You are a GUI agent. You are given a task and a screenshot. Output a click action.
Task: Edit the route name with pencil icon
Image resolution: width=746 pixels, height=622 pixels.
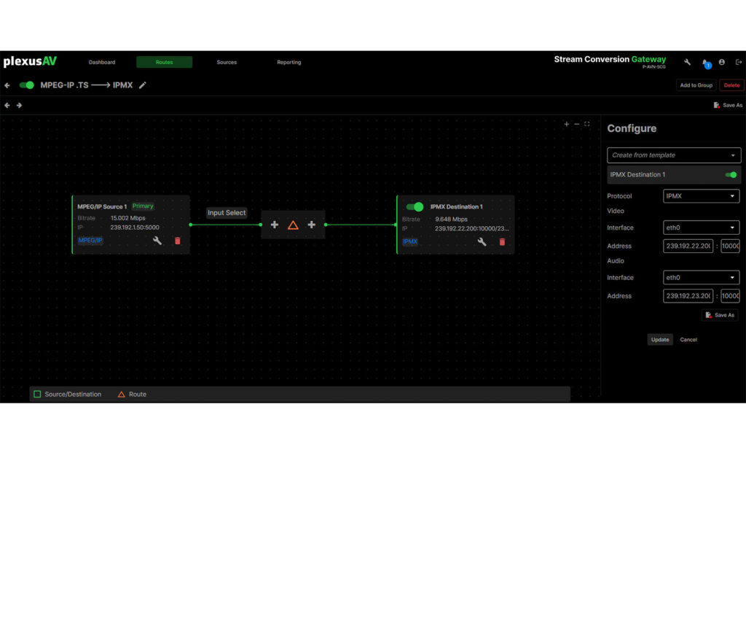point(142,85)
